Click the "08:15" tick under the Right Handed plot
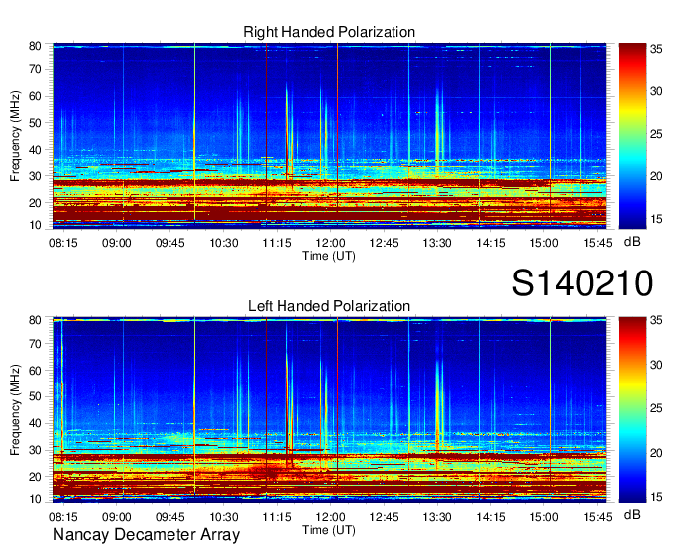Screen dimensions: 674x547 [x=63, y=243]
